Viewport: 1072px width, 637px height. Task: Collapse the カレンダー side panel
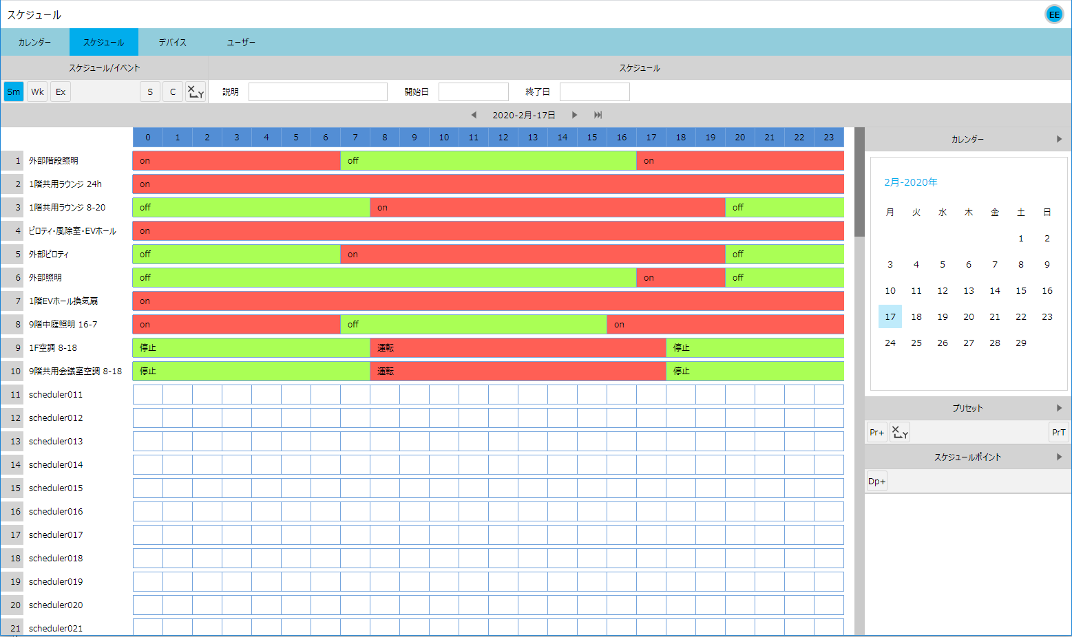pyautogui.click(x=1059, y=139)
